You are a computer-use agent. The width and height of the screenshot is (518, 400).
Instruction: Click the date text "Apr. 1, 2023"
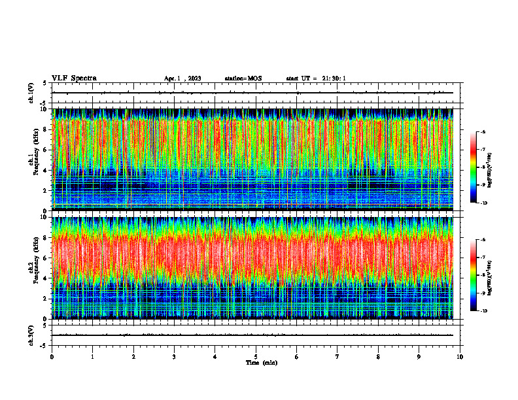tap(182, 78)
